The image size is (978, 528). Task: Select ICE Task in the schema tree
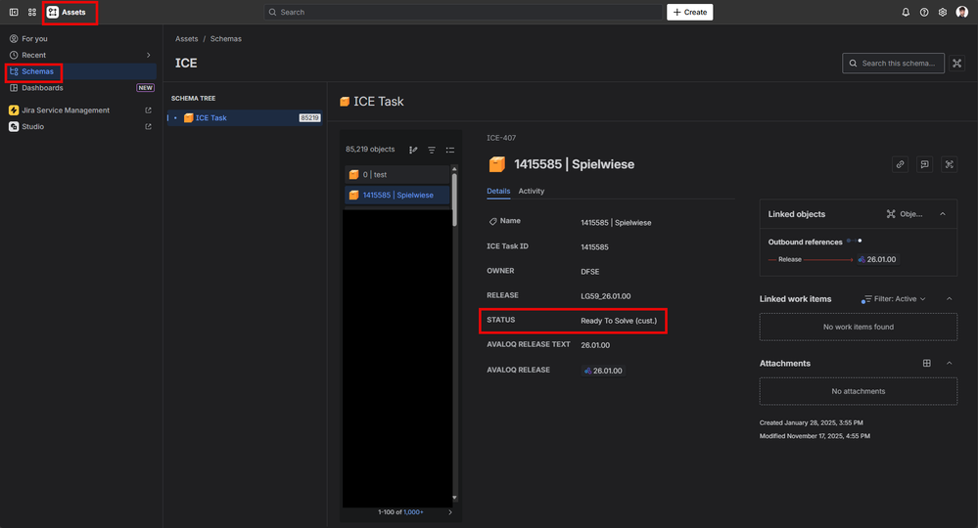click(x=245, y=117)
